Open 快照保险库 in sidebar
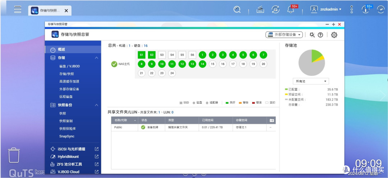Screen dimensions: 388x178 pos(68,128)
